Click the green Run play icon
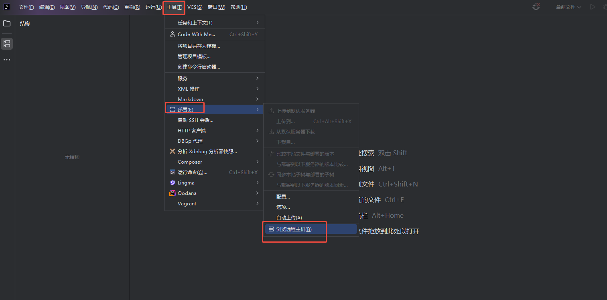 [x=593, y=7]
